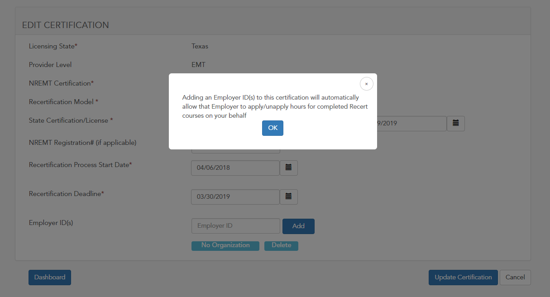
Task: Close the employer ID notice popup
Action: (366, 84)
